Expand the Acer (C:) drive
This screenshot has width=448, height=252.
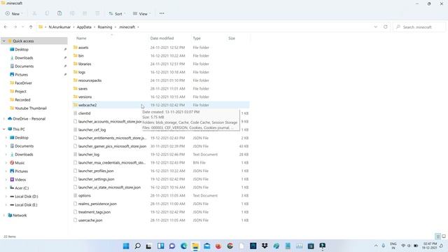6,188
